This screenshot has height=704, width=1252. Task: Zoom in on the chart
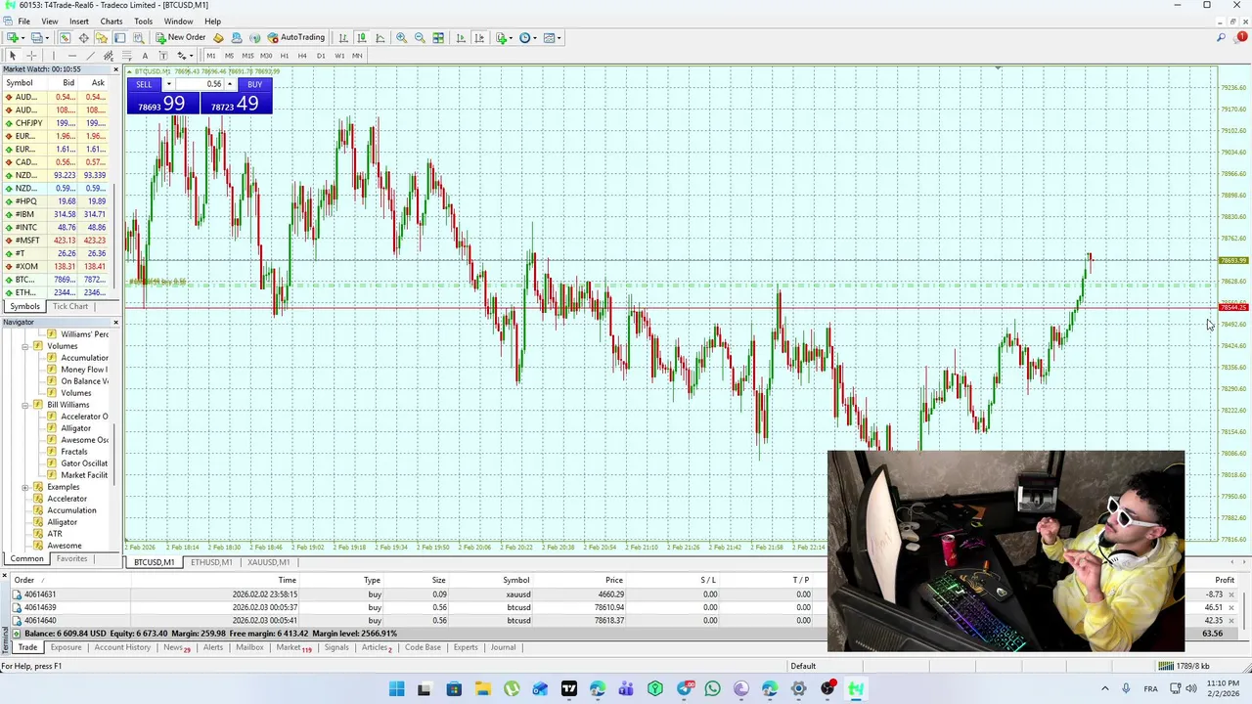pos(401,37)
